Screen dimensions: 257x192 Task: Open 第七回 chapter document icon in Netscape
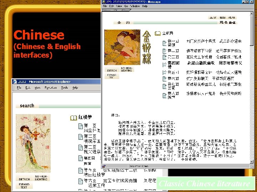pyautogui.click(x=165, y=86)
